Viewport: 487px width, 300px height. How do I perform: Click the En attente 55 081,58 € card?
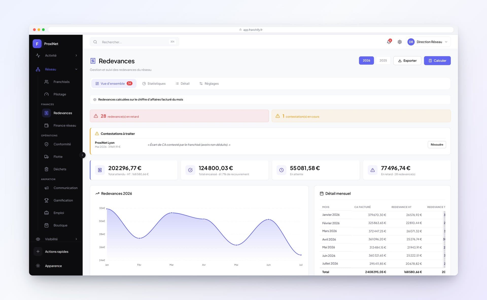coord(316,170)
